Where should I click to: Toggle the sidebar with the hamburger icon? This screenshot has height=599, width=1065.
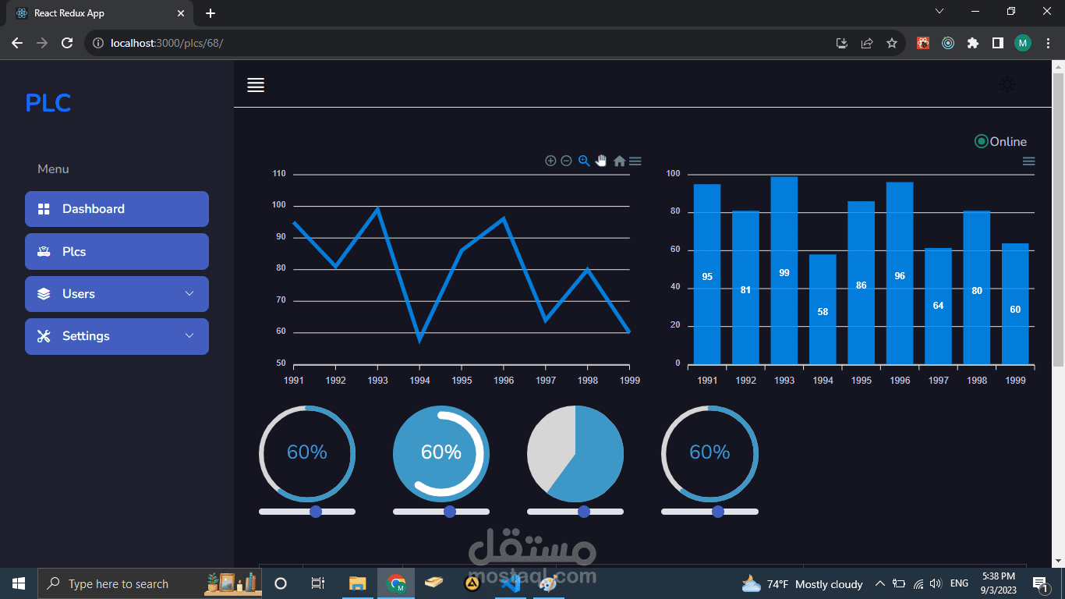click(256, 85)
